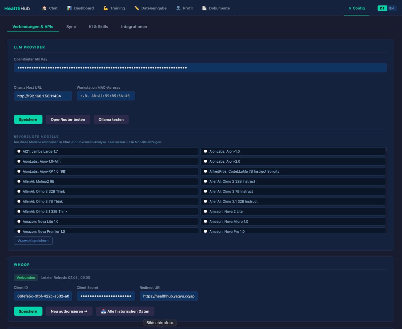Click Alle historischen Daten button

tap(125, 311)
